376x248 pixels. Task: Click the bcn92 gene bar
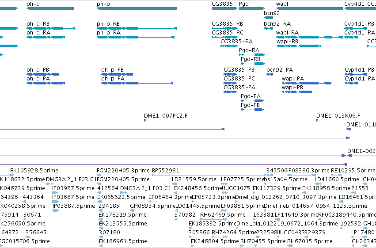tap(268, 18)
